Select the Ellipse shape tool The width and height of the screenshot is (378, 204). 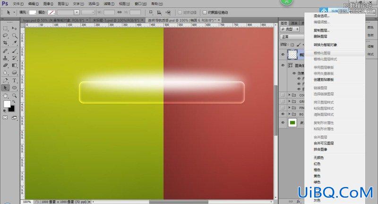tap(14, 88)
